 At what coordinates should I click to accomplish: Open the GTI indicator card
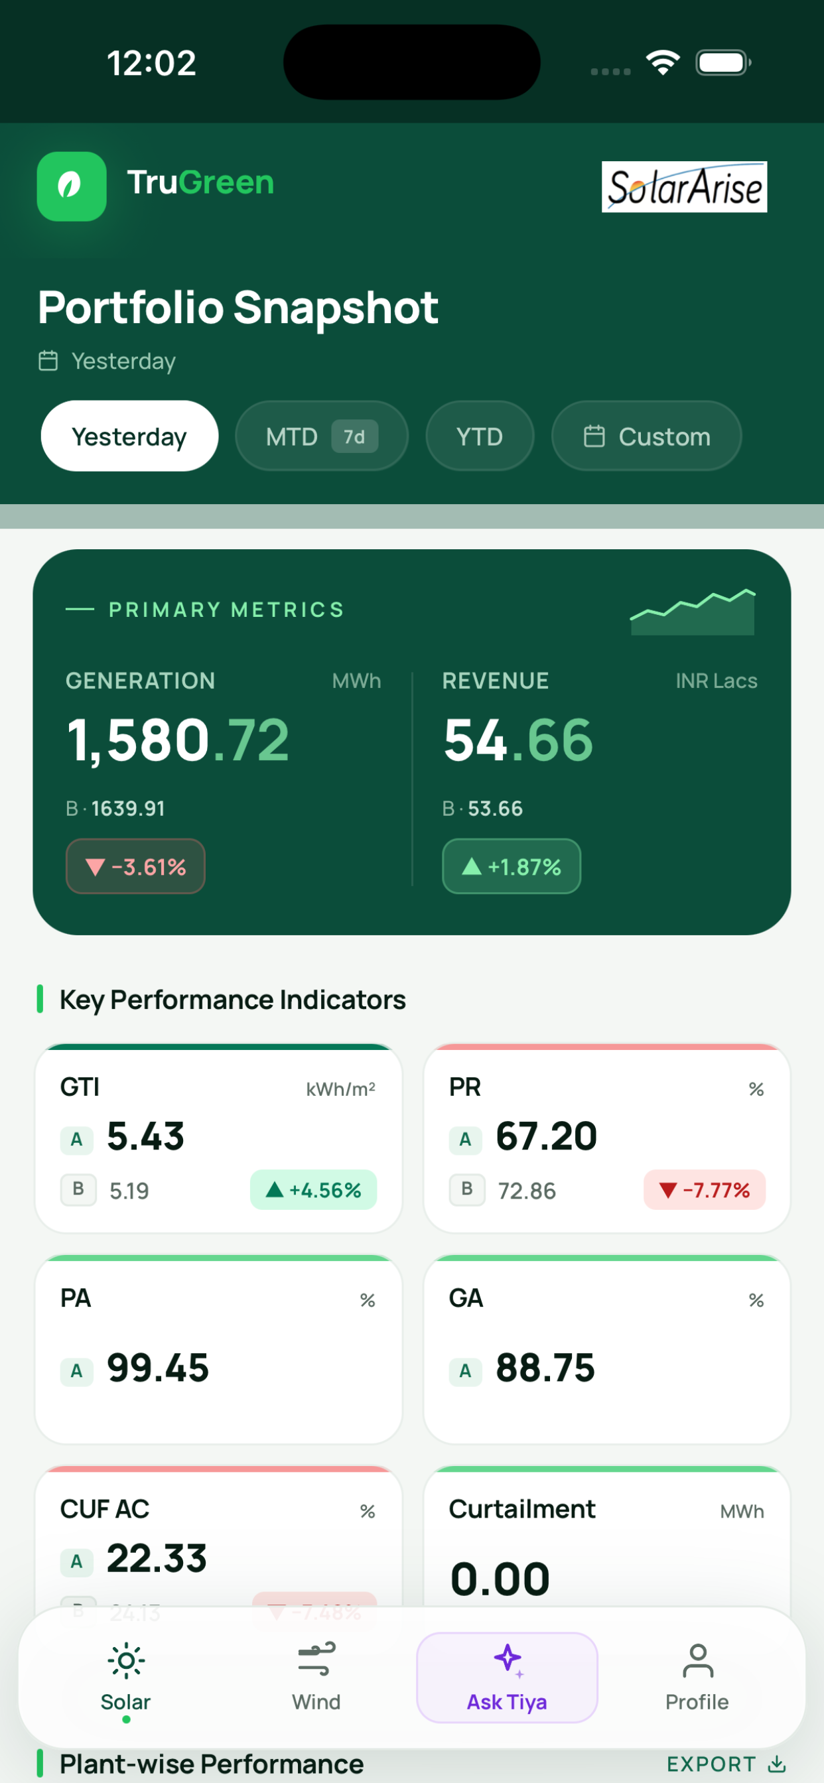(x=218, y=1138)
